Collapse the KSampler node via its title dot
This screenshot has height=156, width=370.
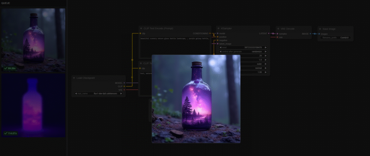[219, 28]
